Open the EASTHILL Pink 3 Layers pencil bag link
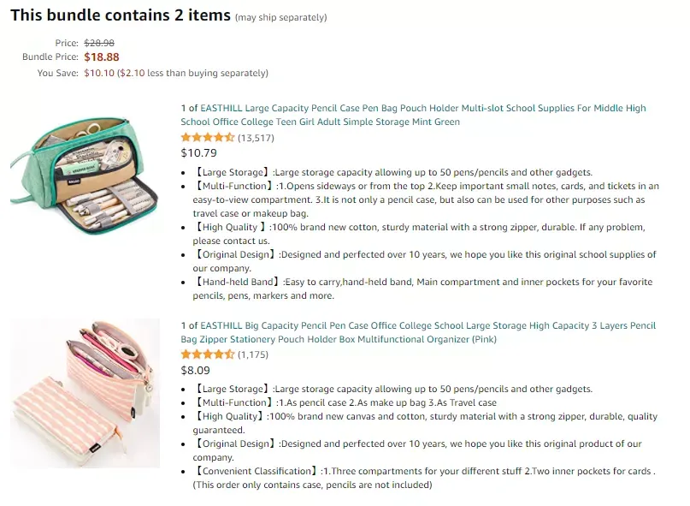Image resolution: width=690 pixels, height=506 pixels. 418,332
